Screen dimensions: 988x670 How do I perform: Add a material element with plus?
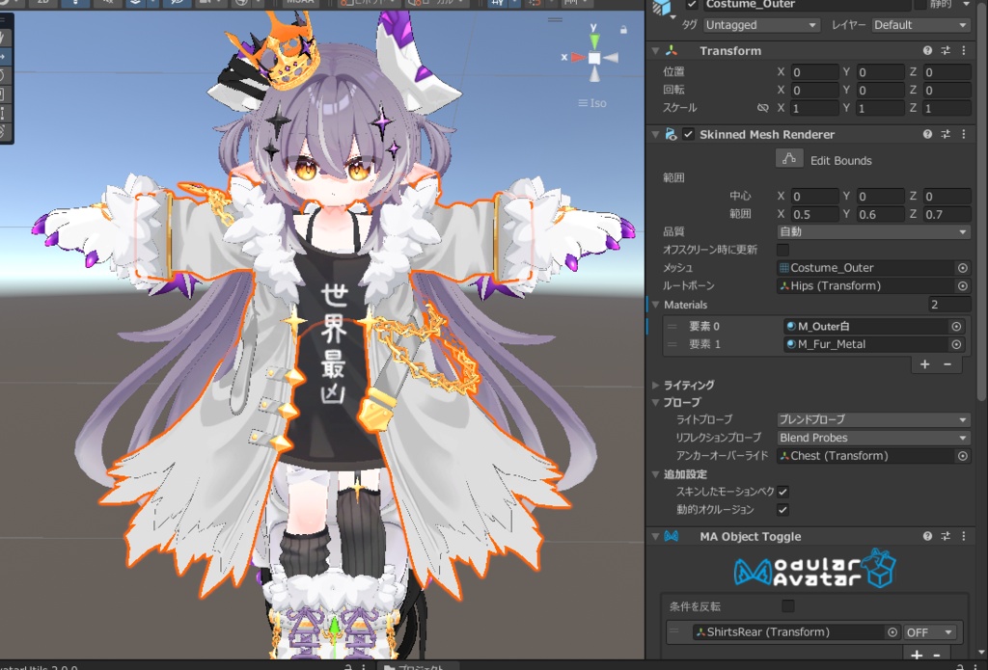[x=924, y=364]
